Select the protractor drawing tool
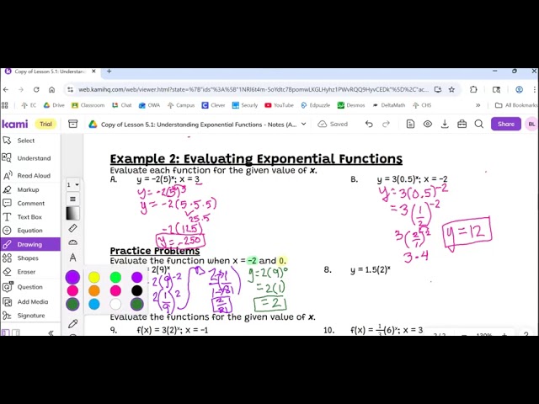 pyautogui.click(x=73, y=242)
